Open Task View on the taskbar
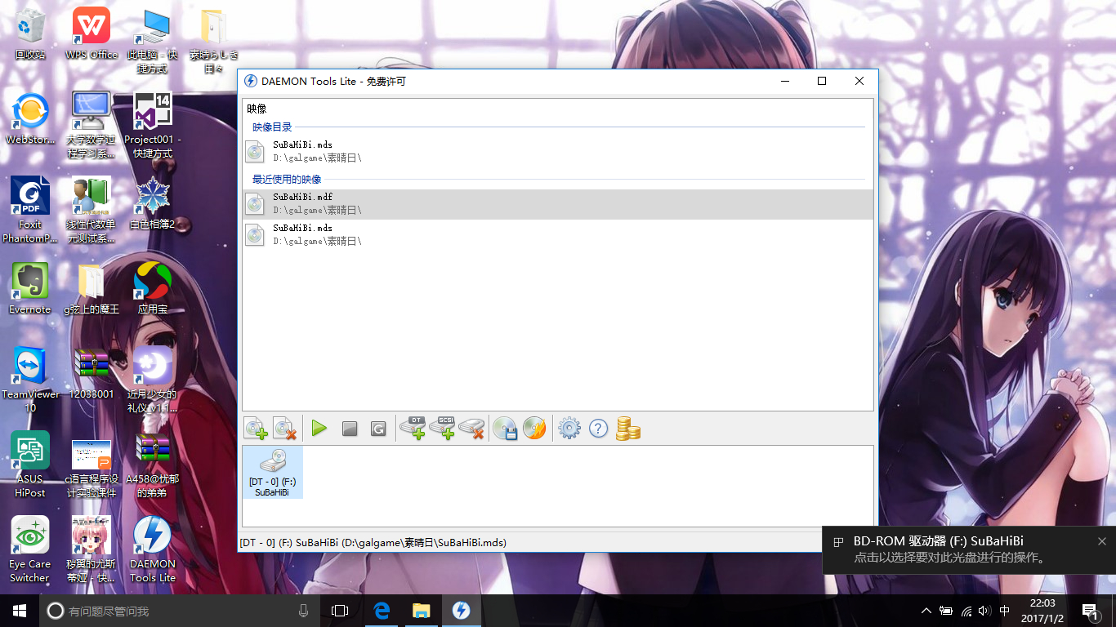The image size is (1116, 627). (340, 611)
